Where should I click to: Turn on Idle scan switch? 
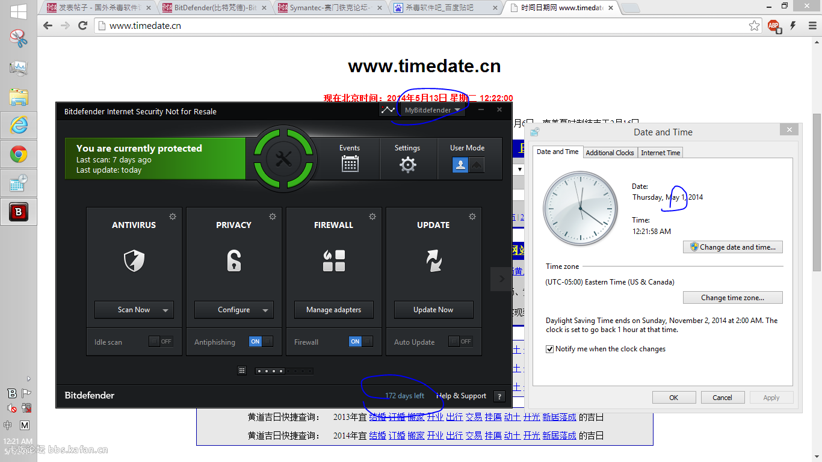[x=161, y=342]
